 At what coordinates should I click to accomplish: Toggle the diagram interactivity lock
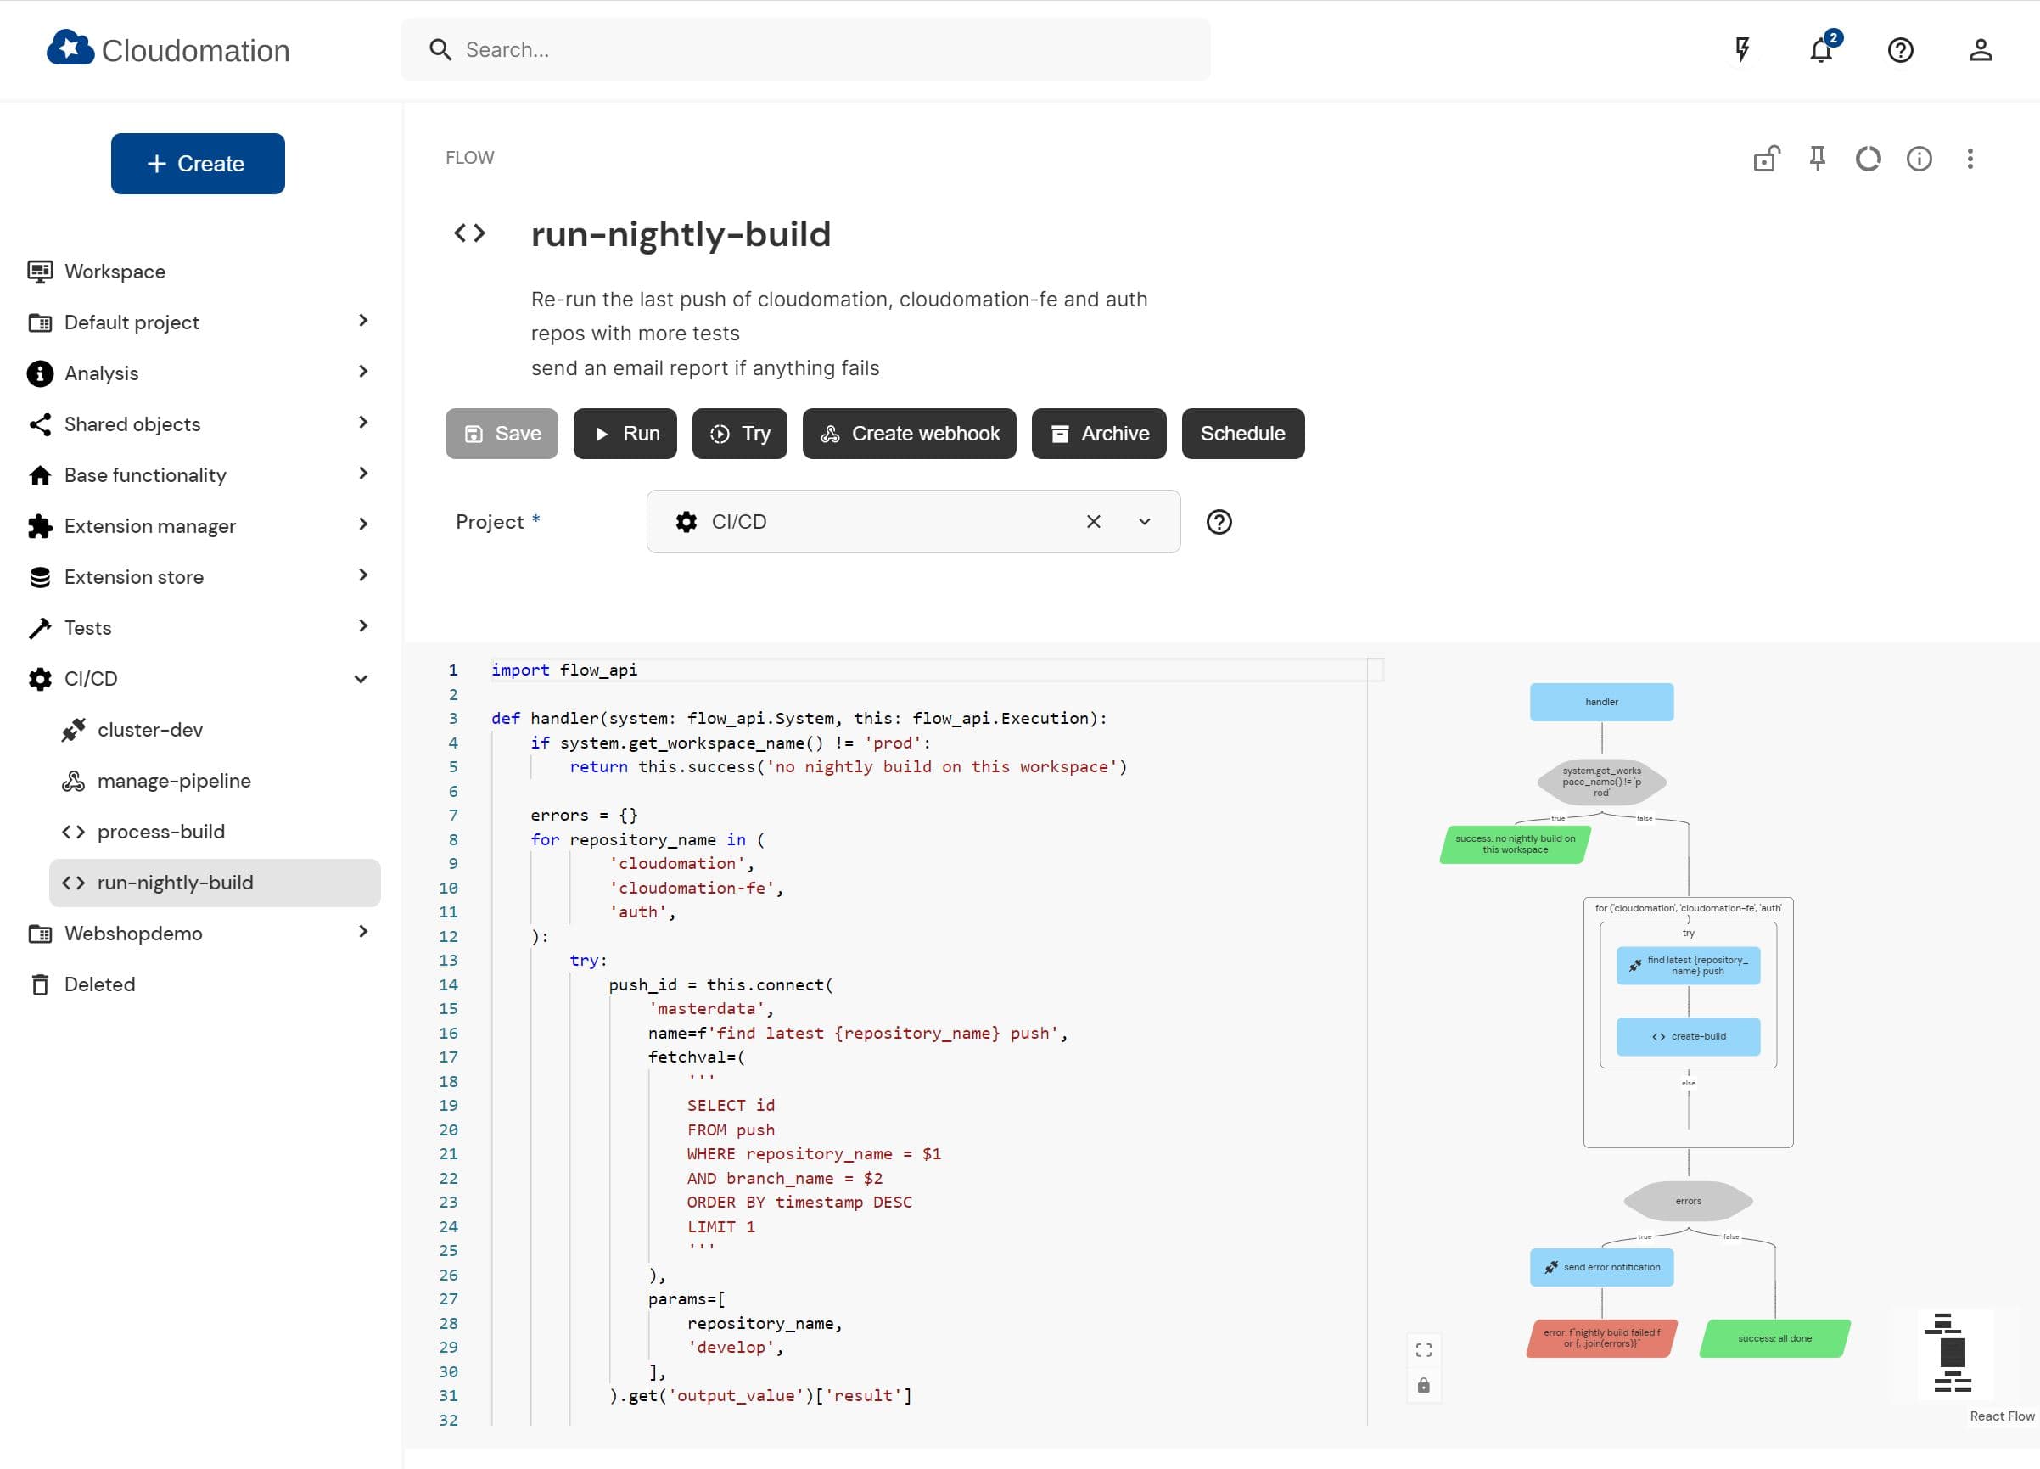(1423, 1385)
